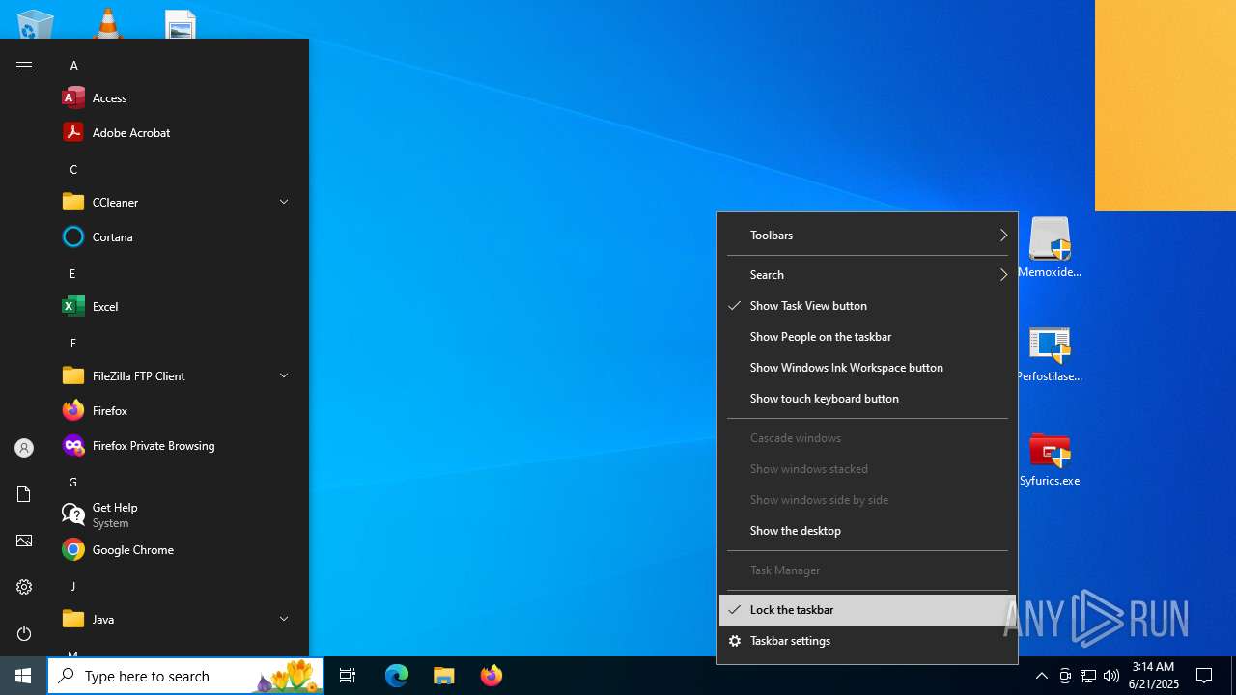Screen dimensions: 1236x695
Task: Open Documents from the Start sidebar
Action: 24,494
